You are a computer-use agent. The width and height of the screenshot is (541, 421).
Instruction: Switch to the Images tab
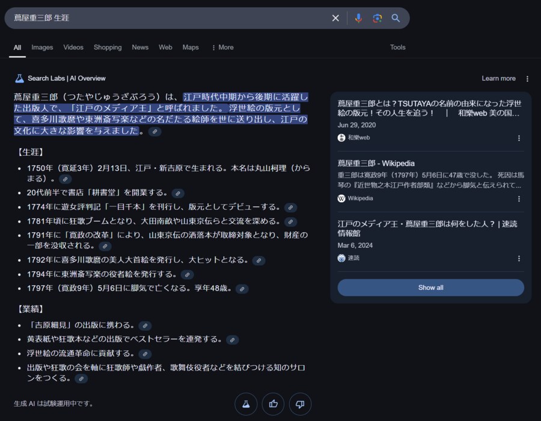tap(42, 48)
